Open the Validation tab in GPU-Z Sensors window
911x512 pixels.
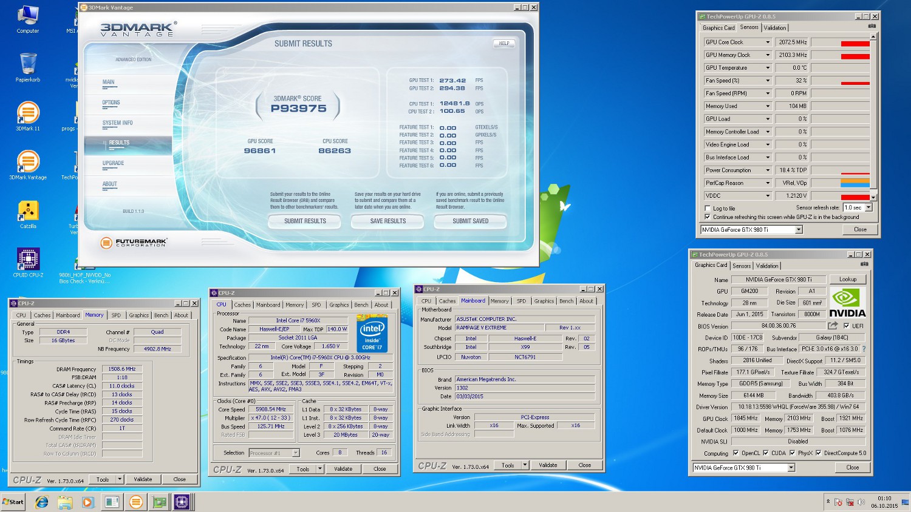(775, 28)
